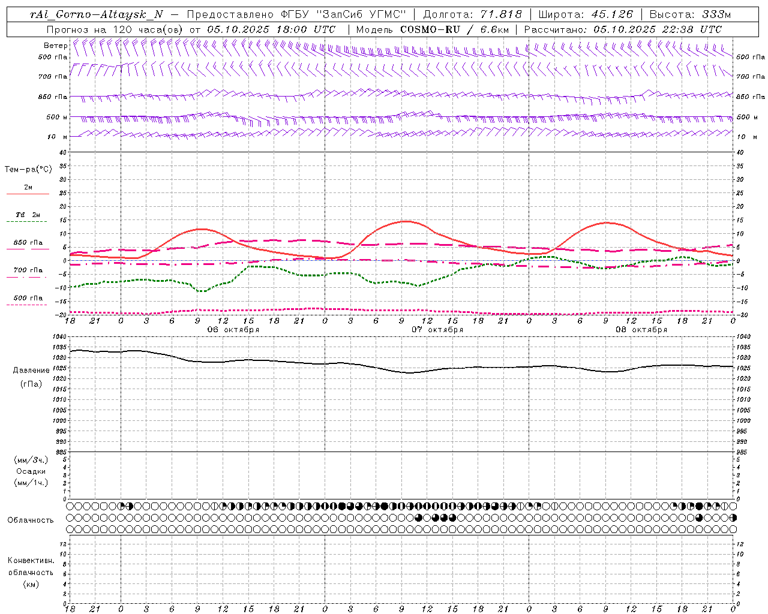Click the 850 гПа legend entry under Тем-ра
This screenshot has width=768, height=614.
tap(28, 243)
